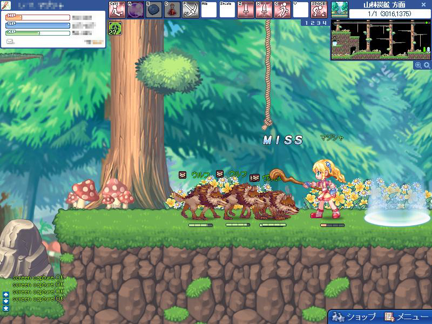Screen dimensions: 432x324
Task: Switch to hotbar page 3
Action: (x=319, y=23)
